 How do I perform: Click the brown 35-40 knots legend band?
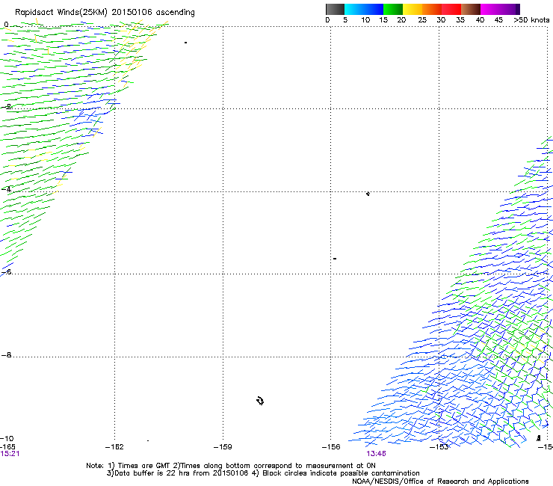pos(471,9)
